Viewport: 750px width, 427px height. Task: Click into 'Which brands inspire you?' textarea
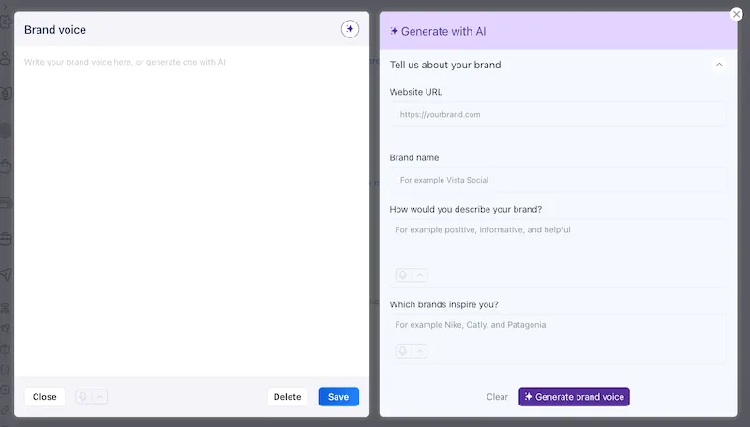(x=558, y=339)
